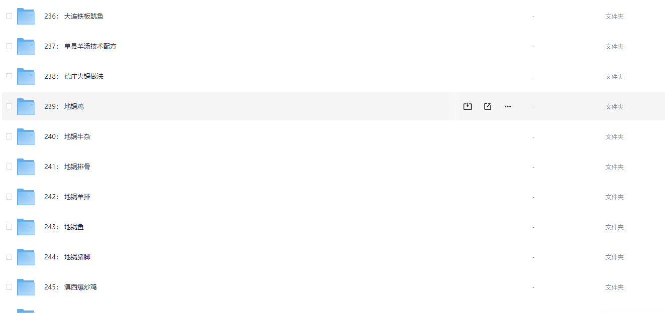Screen dimensions: 665x313
Task: Click the folder icon for 242 地锅羊排
Action: pos(26,197)
